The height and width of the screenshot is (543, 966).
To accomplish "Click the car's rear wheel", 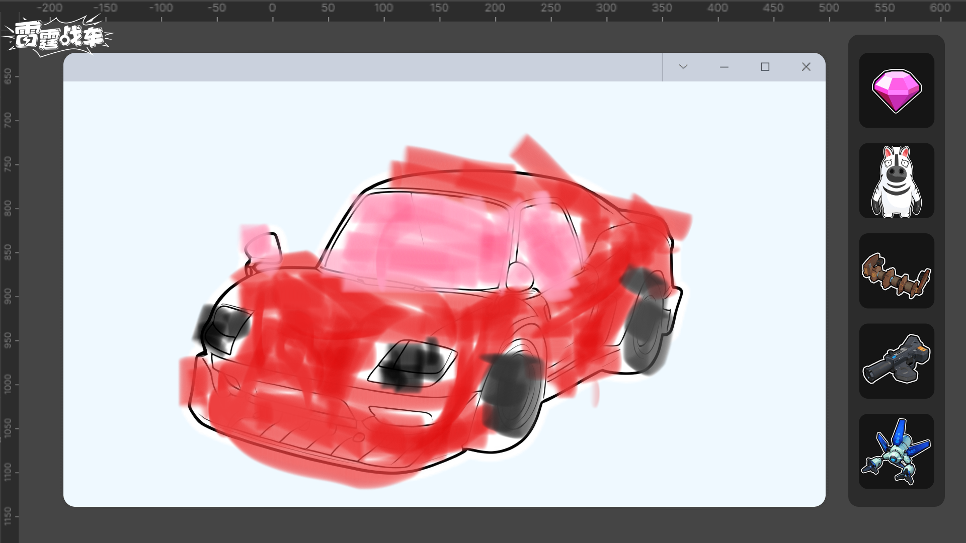I will click(647, 327).
